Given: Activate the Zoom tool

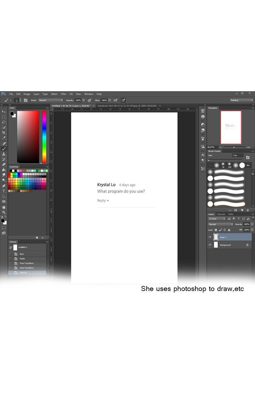Looking at the screenshot, I should click(4, 212).
